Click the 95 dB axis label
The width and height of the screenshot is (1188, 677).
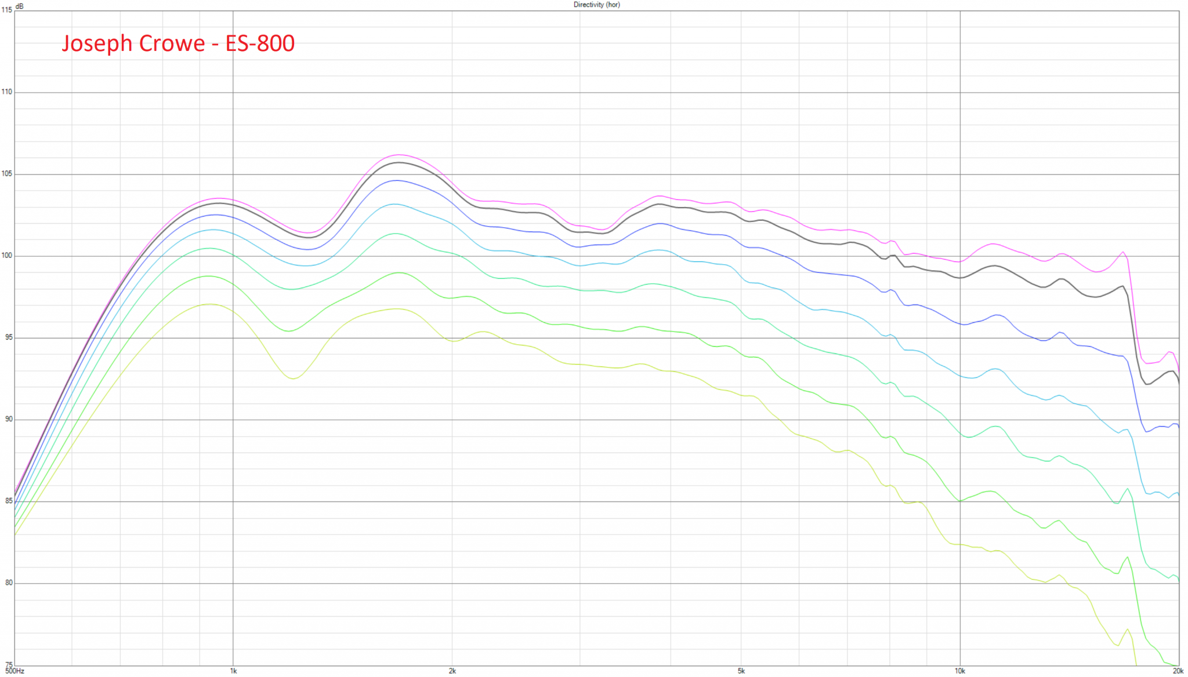[x=8, y=337]
